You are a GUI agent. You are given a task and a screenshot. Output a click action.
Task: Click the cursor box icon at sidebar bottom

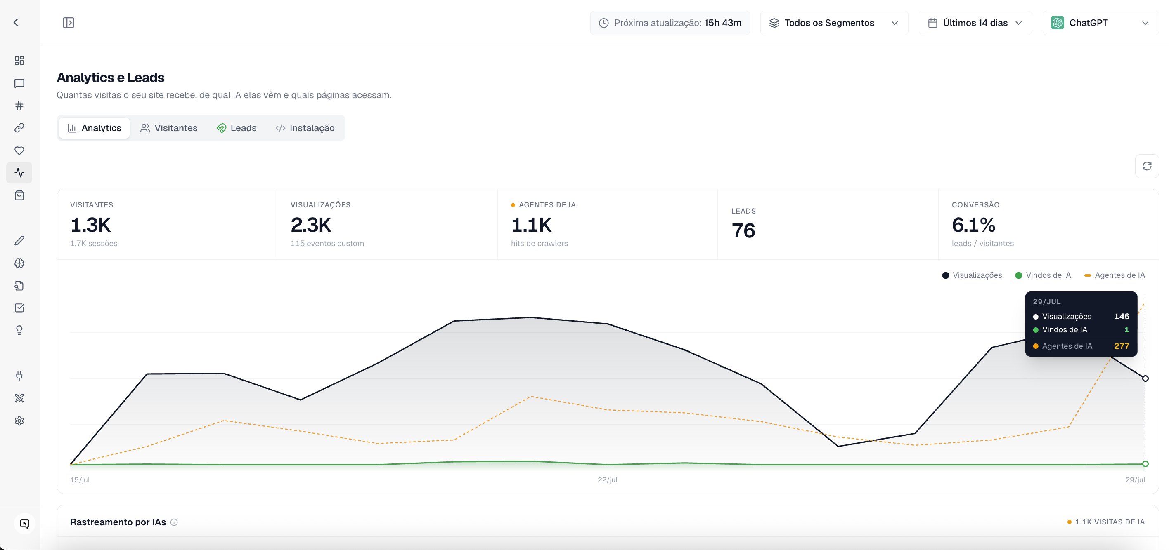click(24, 524)
